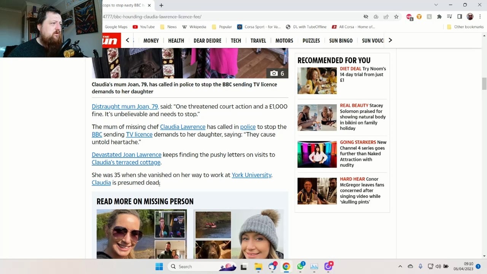This screenshot has width=487, height=274.
Task: Open a new browser tab
Action: click(x=161, y=5)
